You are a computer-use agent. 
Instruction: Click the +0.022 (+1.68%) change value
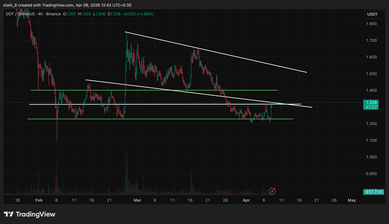point(138,14)
